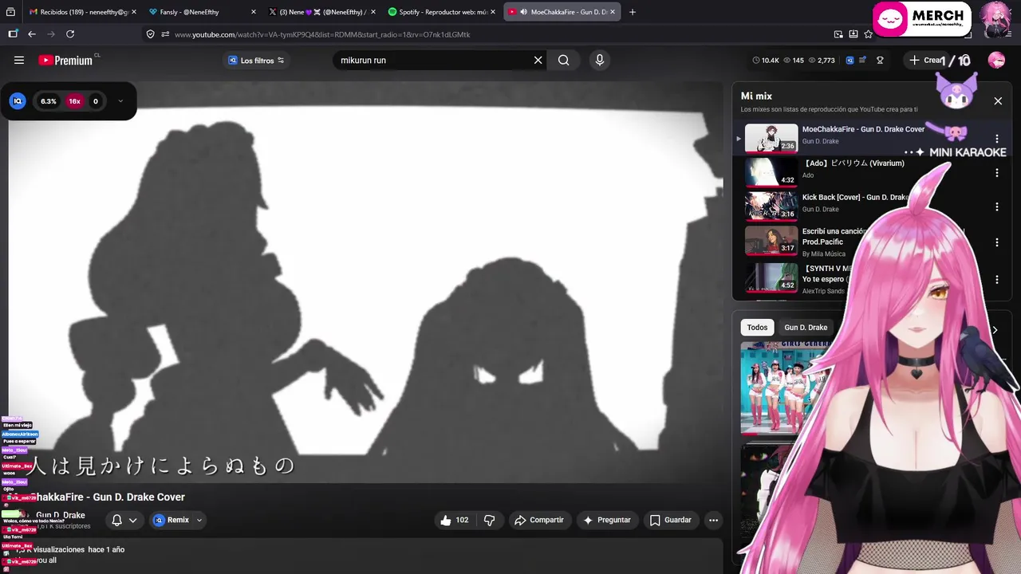Click the YouTube URL in address bar
1021x574 pixels.
pyautogui.click(x=322, y=34)
